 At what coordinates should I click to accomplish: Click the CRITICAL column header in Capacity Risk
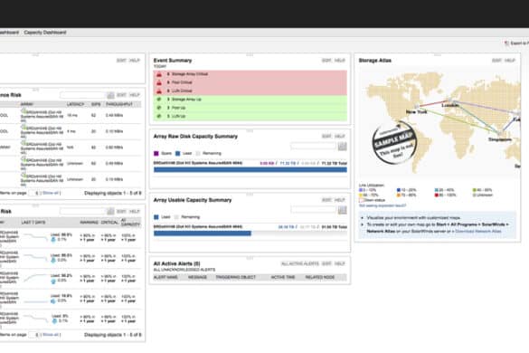(x=109, y=223)
